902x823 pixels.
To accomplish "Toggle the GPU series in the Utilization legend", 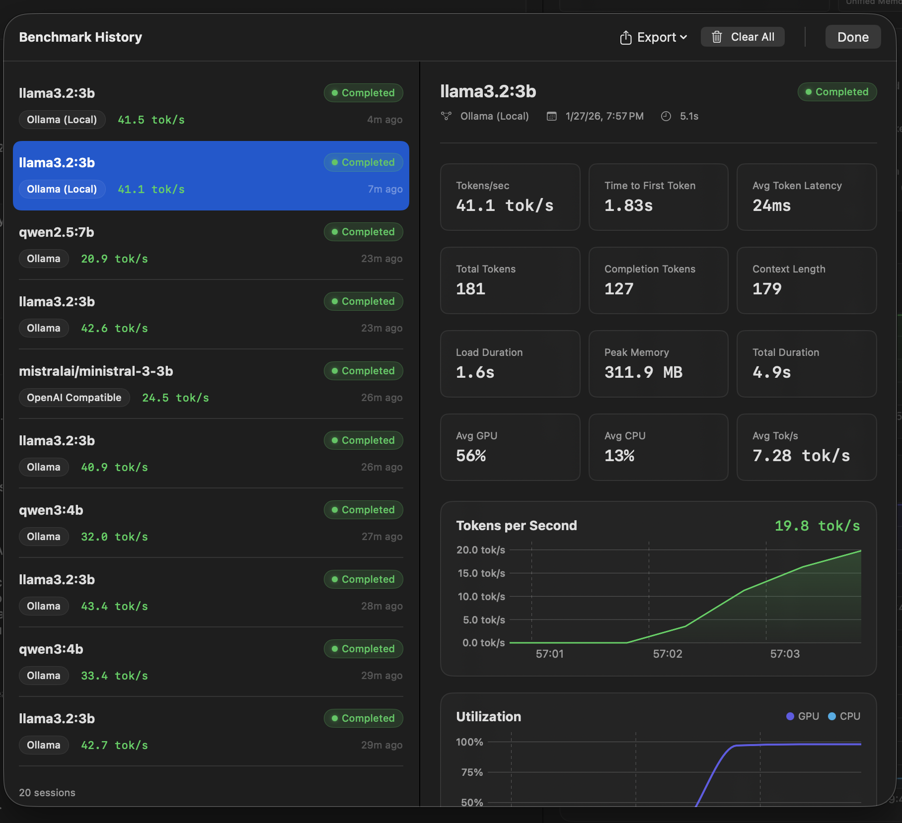I will (x=802, y=716).
